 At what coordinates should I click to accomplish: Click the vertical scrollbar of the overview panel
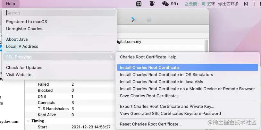[206, 45]
